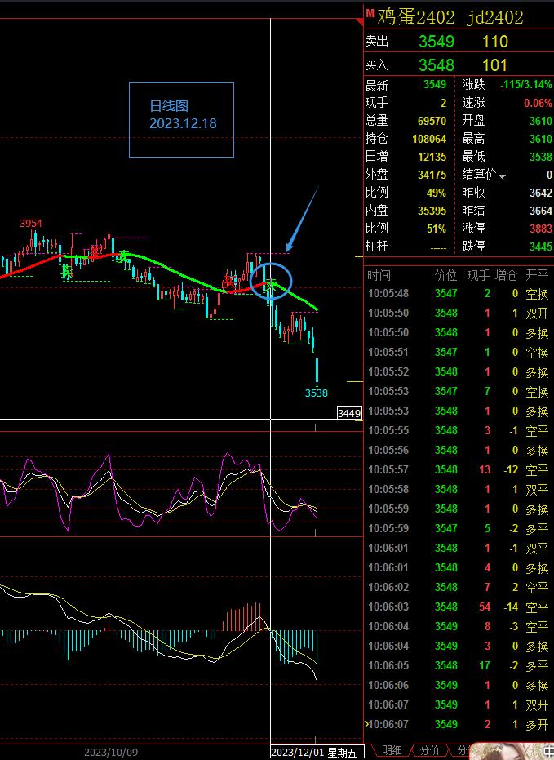Click the 总量 value 69570

(x=432, y=121)
